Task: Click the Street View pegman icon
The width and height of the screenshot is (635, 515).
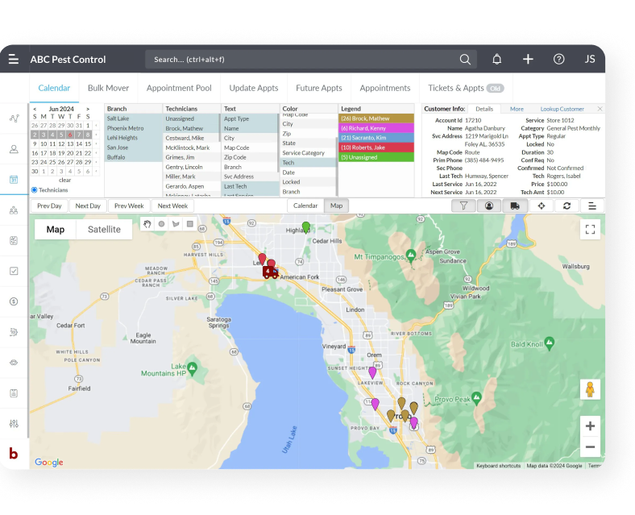Action: (x=590, y=389)
